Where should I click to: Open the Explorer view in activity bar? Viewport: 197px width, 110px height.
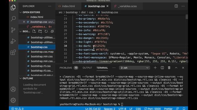(x=13, y=7)
